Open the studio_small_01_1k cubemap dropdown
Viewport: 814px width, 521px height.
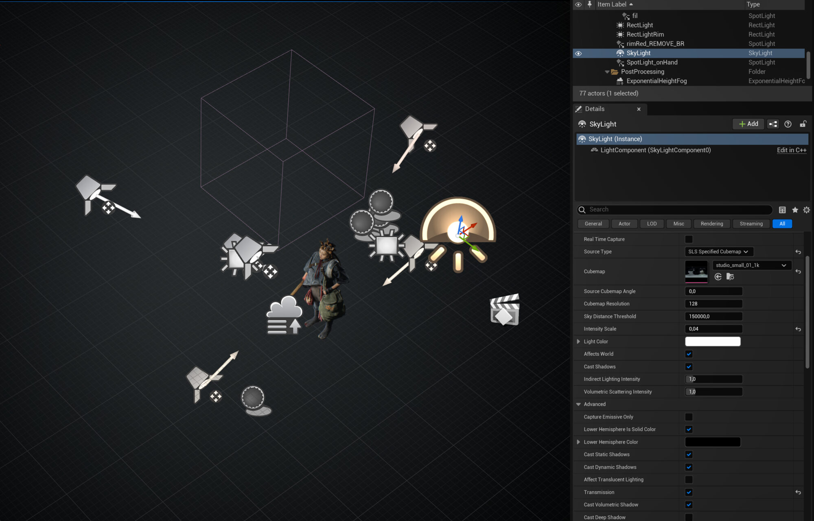(751, 265)
